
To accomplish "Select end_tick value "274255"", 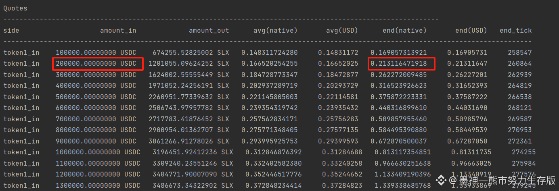I will [524, 152].
